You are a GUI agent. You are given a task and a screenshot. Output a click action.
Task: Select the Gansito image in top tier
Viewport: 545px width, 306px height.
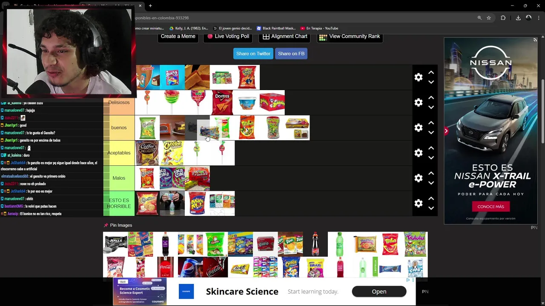click(x=148, y=77)
